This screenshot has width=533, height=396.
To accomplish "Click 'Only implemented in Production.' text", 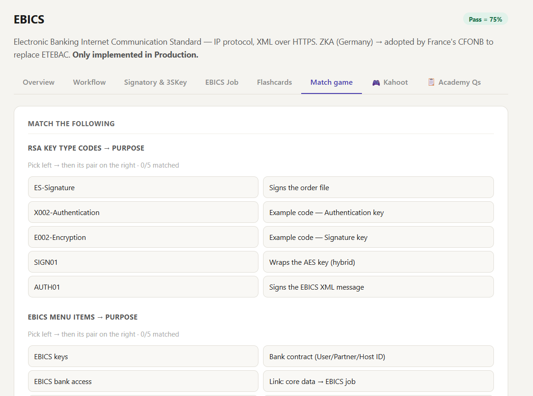I will [135, 55].
